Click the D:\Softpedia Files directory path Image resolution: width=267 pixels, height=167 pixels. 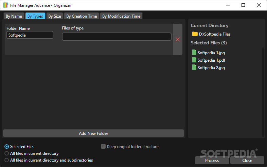coord(215,34)
